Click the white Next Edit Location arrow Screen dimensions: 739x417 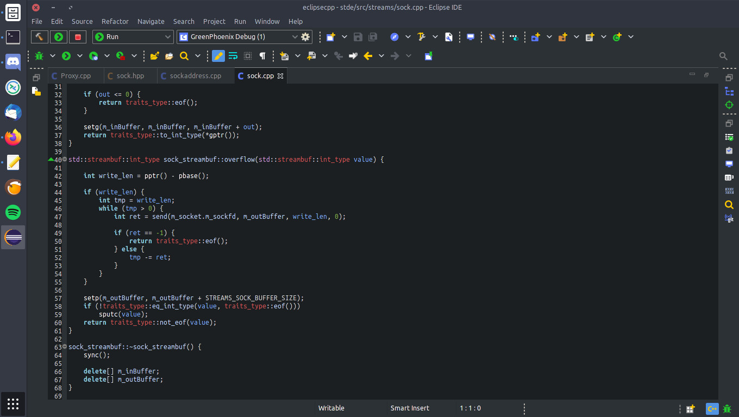(353, 56)
